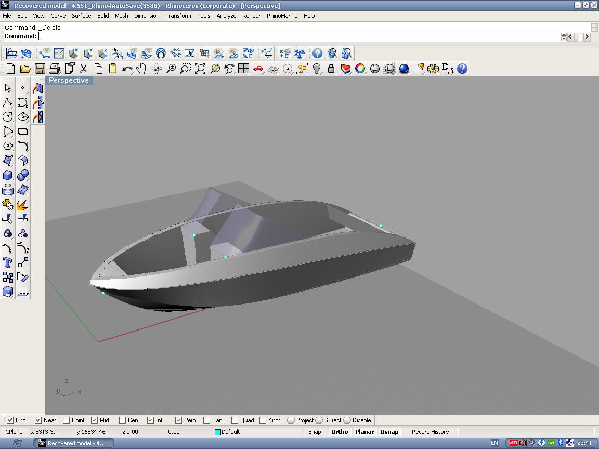Expand the command history dropdown arrows
Screen dimensions: 599x449
(564, 36)
